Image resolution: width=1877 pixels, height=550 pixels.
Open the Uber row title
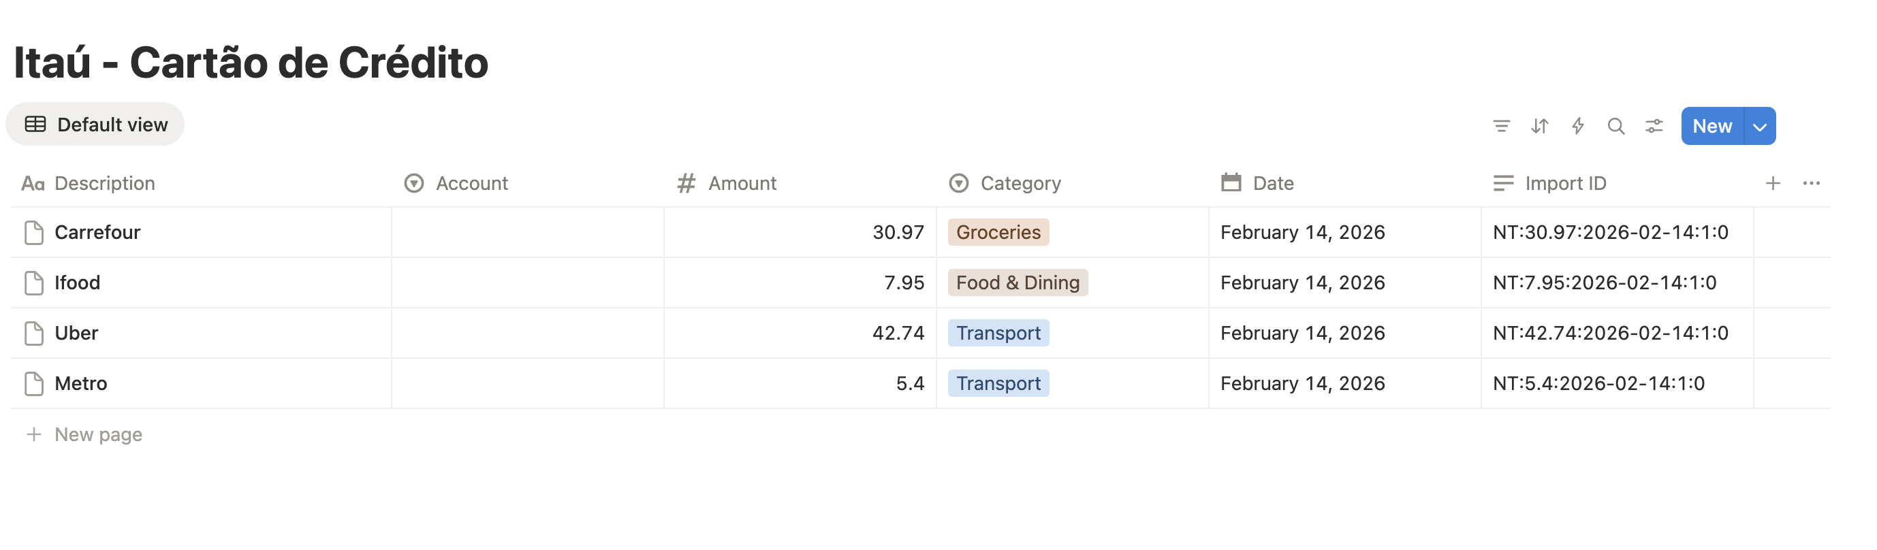[76, 333]
